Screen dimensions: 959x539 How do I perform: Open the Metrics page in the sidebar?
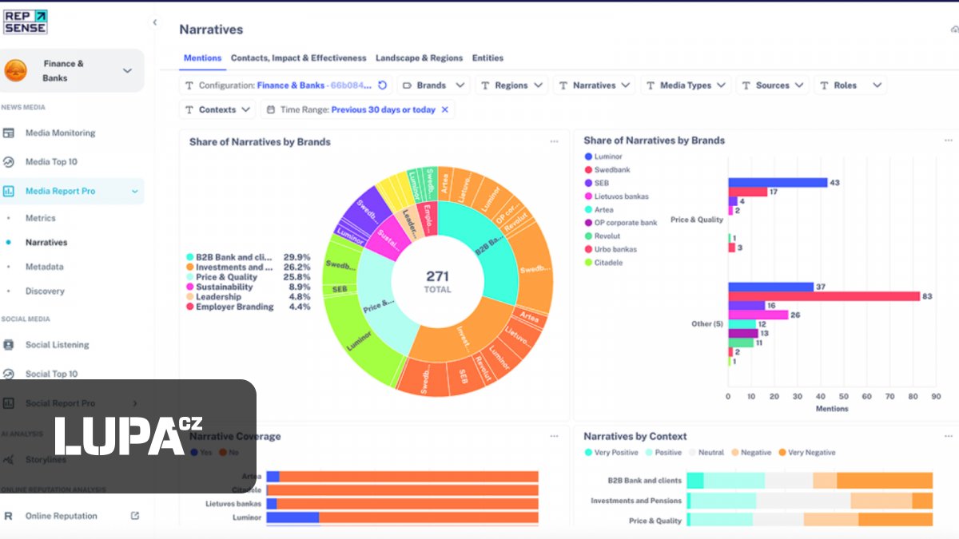pyautogui.click(x=40, y=218)
